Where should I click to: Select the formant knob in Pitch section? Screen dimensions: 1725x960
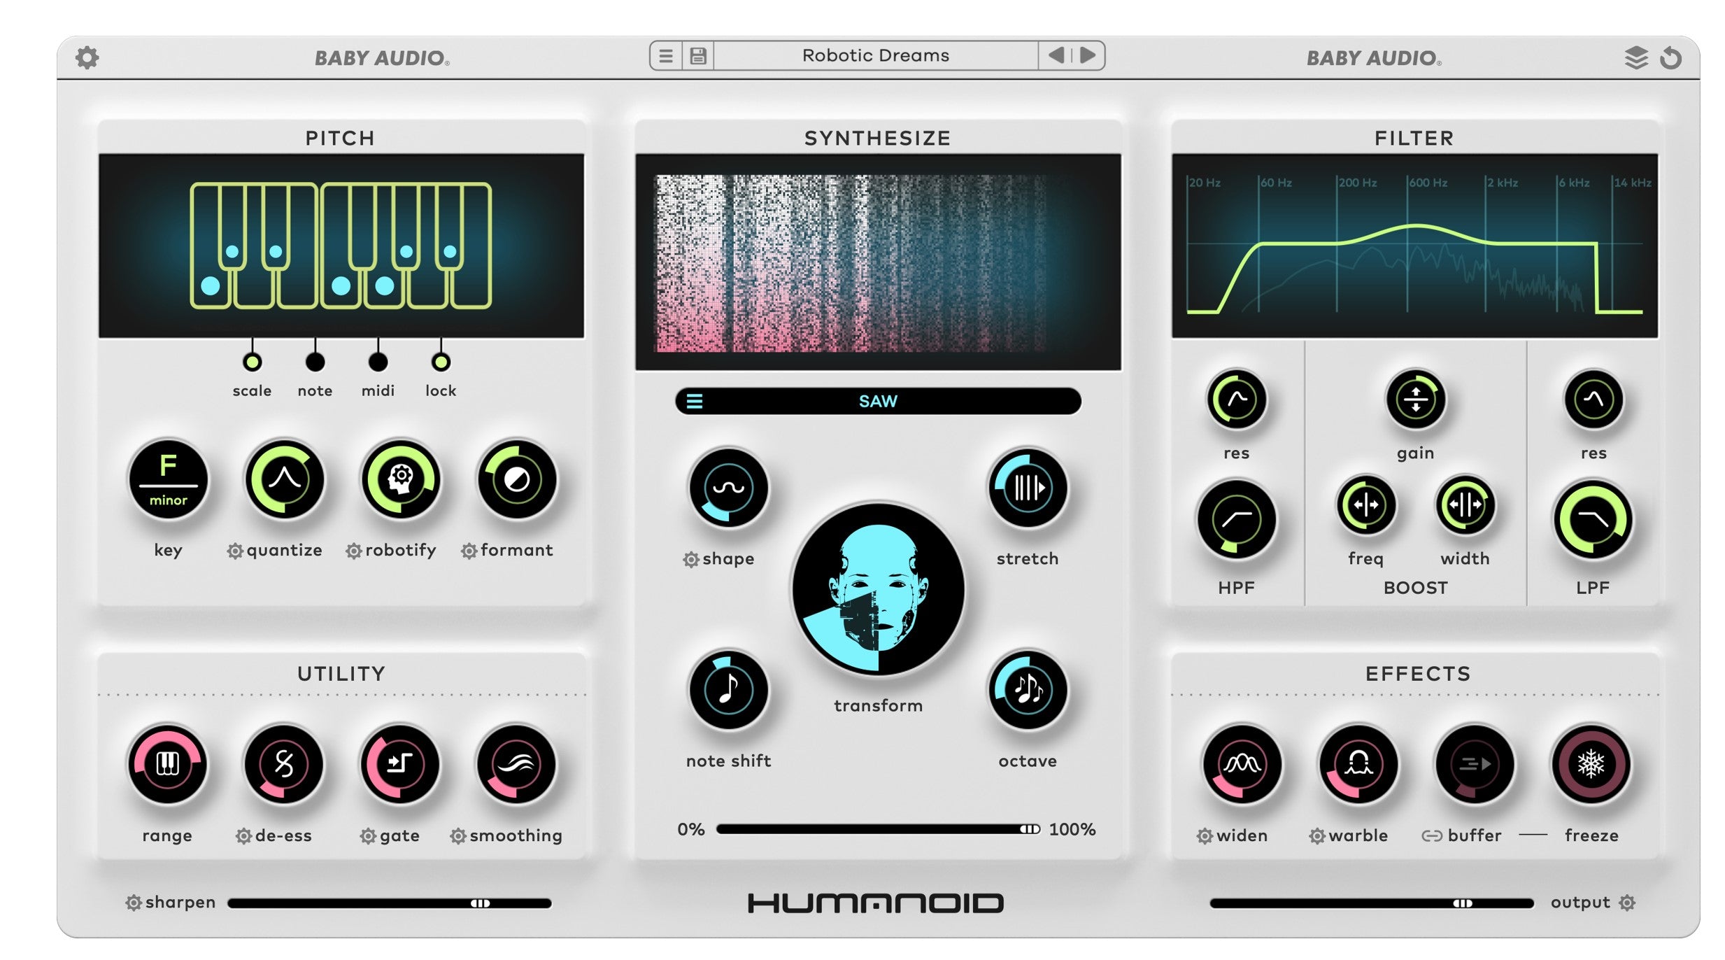516,480
